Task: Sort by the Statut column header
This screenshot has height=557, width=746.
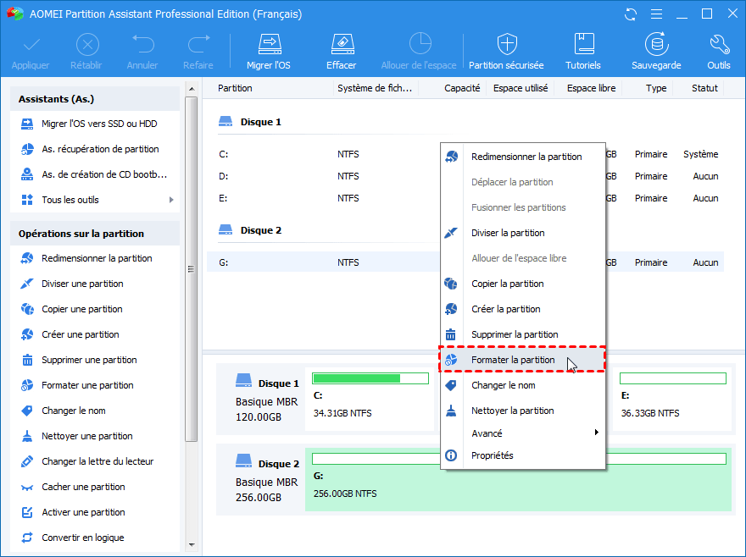Action: click(699, 88)
